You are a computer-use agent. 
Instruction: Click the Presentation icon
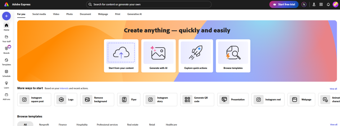(224, 100)
